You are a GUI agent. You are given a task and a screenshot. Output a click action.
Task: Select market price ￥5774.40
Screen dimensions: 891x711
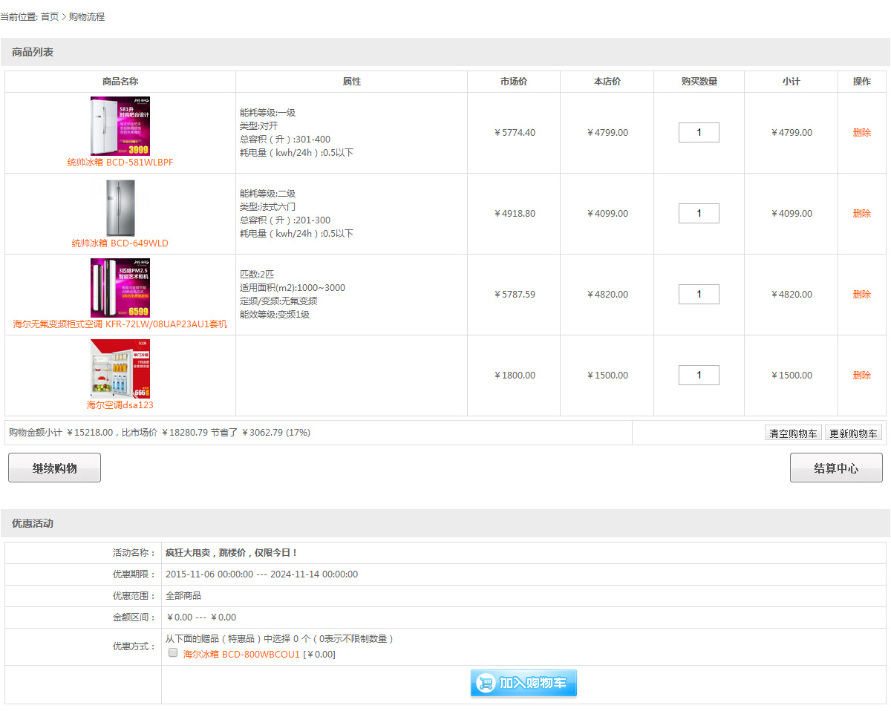click(515, 133)
